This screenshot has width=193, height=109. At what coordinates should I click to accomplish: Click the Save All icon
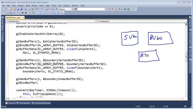pos(21,9)
